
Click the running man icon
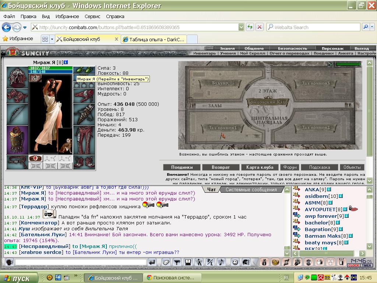[199, 262]
